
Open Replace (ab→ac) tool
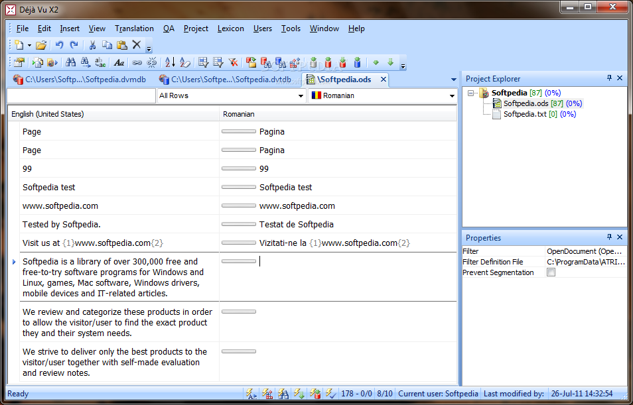coord(100,62)
